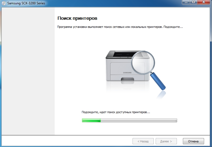The width and height of the screenshot is (212, 147).
Task: Minimize the installer window
Action: [186, 2]
